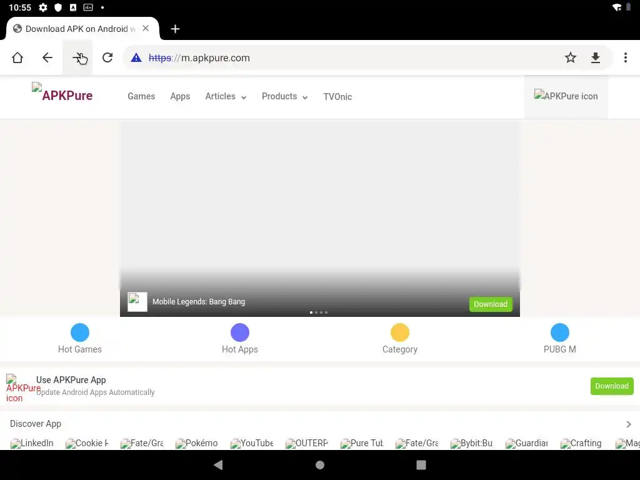Open the Guardian app icon
Viewport: 640px width, 480px height.
pos(527,443)
